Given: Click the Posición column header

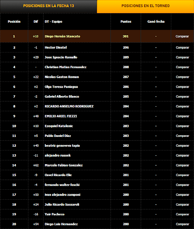Looking at the screenshot, I should coord(14,21).
